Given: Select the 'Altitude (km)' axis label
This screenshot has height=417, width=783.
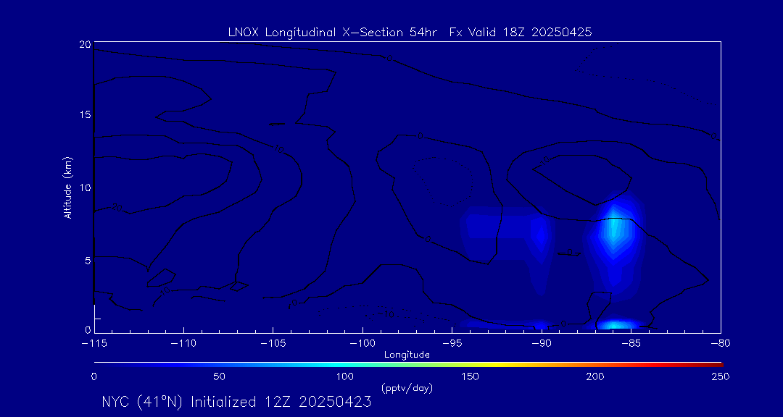Looking at the screenshot, I should [67, 187].
